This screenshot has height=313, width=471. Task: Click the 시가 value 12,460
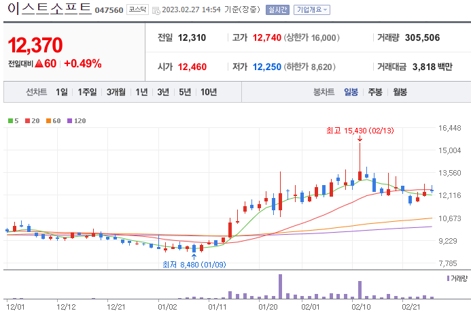(x=192, y=67)
